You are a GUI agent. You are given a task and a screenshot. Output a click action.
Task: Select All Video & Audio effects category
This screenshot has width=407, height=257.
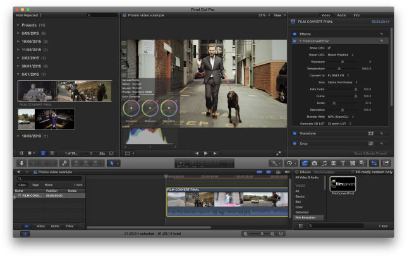tap(307, 177)
